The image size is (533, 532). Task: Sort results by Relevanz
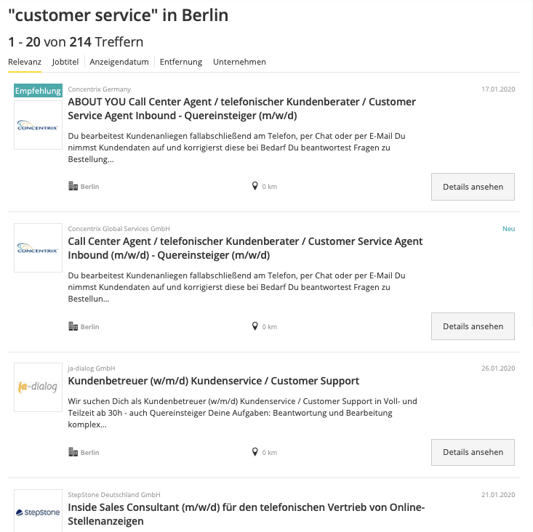25,62
